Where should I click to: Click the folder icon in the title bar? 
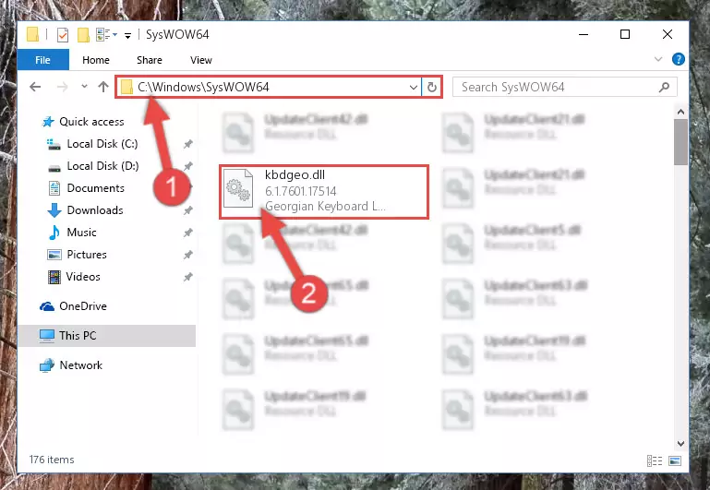point(32,34)
